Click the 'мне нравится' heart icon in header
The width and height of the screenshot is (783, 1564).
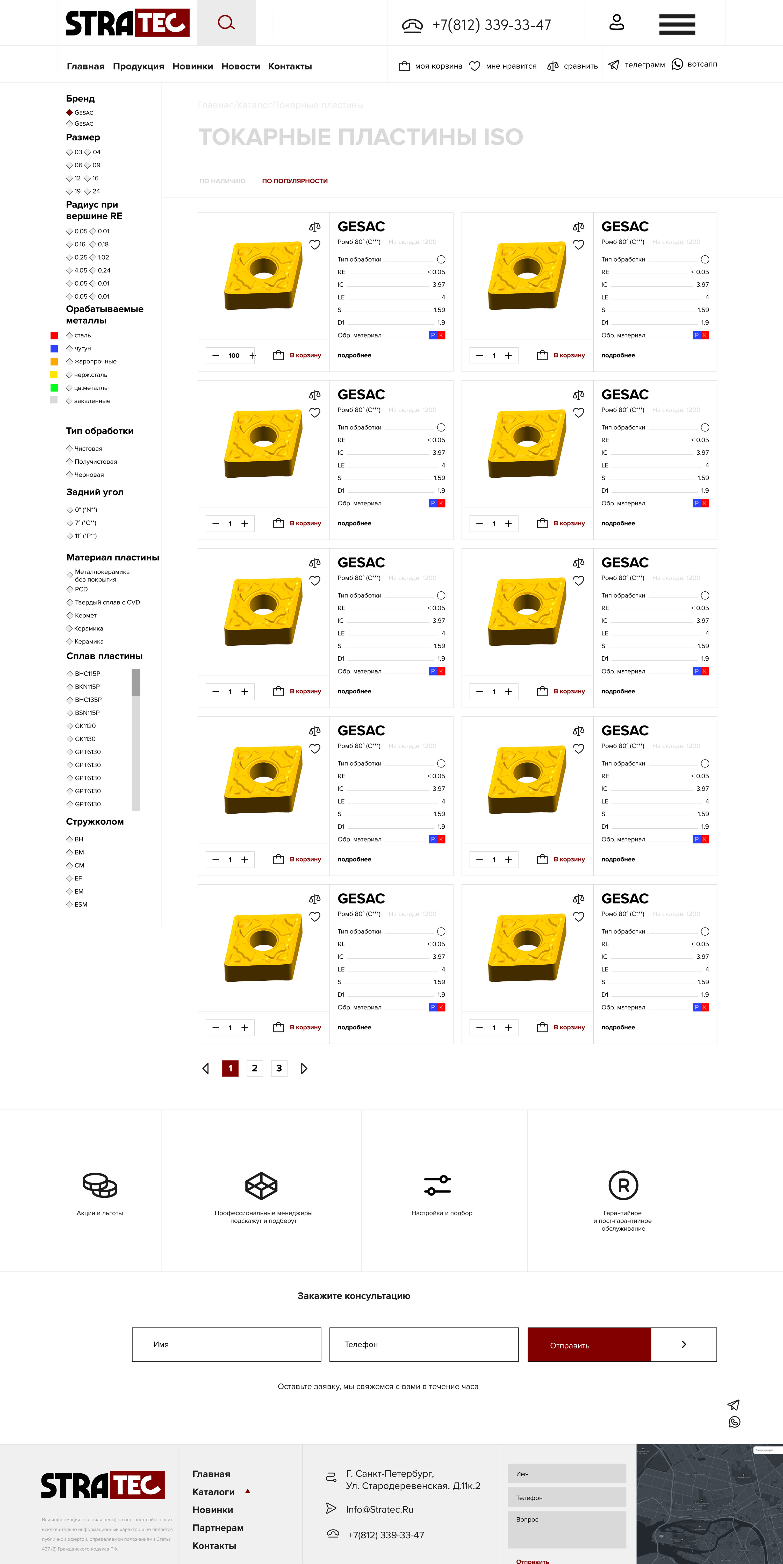(475, 66)
